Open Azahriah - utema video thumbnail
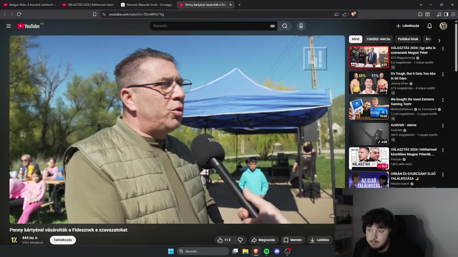 pos(369,134)
